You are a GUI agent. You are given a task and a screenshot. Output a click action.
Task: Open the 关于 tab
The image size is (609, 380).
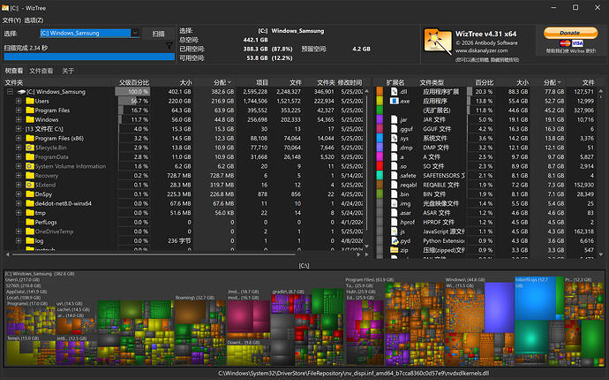pos(68,71)
